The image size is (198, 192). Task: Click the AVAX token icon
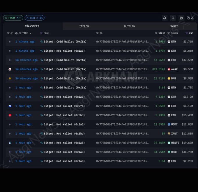[169, 69]
